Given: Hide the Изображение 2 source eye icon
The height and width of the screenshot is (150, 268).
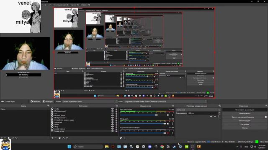Looking at the screenshot, I should click(x=113, y=111).
